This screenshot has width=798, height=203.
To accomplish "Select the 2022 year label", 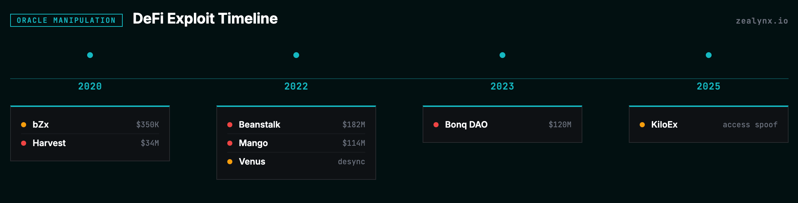I will click(x=296, y=86).
